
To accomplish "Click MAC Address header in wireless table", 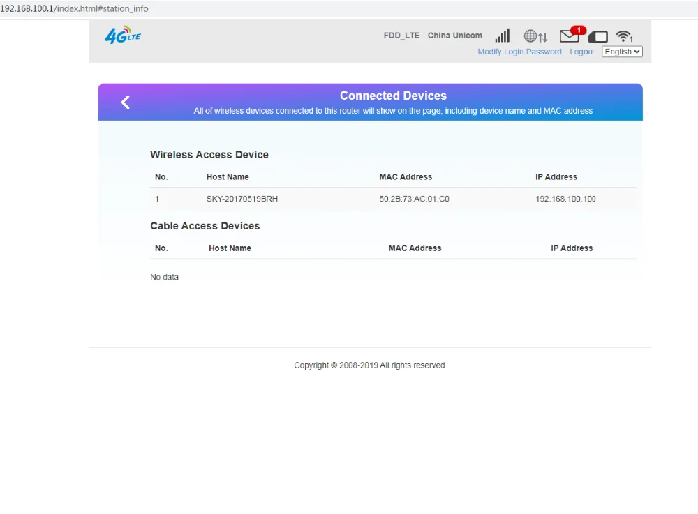I will point(406,177).
